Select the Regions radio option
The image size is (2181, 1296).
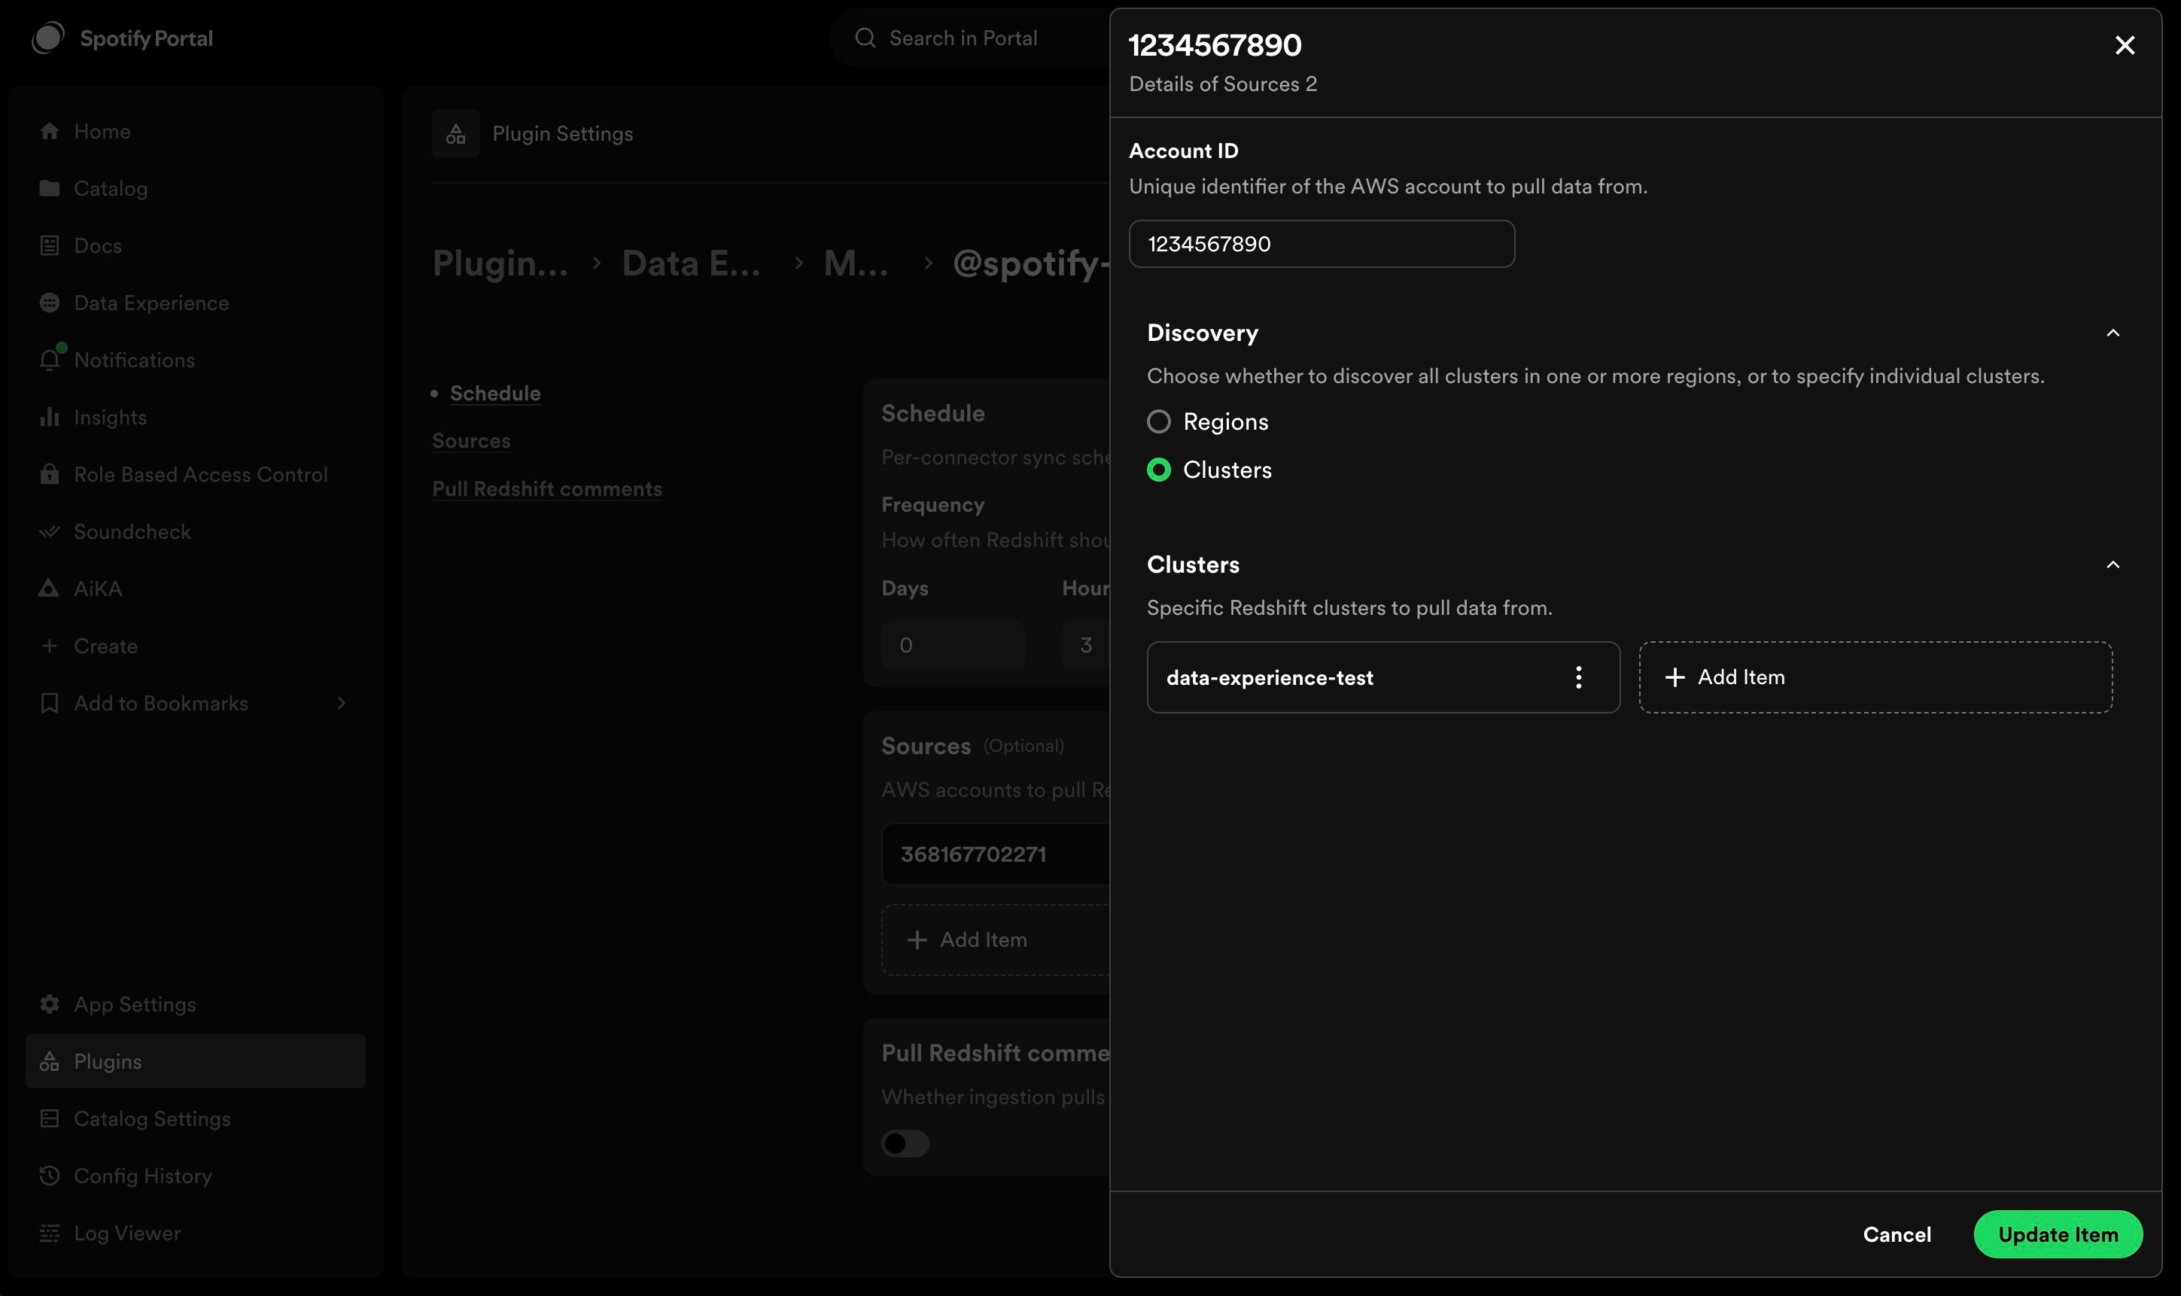(1158, 421)
